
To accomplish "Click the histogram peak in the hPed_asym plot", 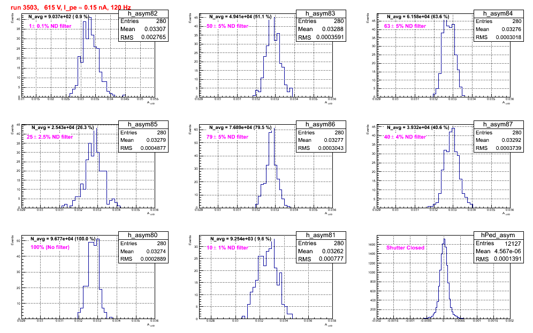I will [444, 239].
